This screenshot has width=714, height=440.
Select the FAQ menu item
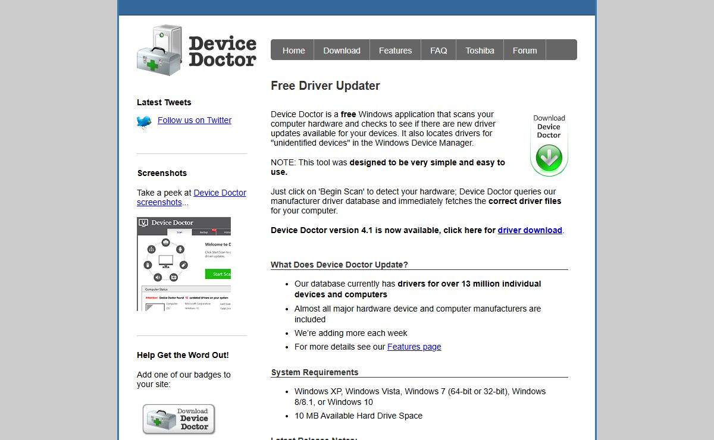pos(439,51)
